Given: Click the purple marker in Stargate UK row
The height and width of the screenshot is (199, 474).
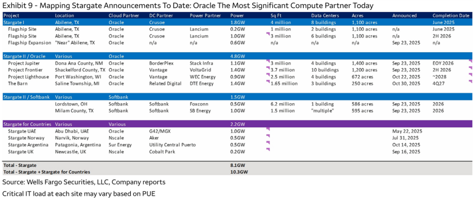Looking at the screenshot, I should coord(267,149).
